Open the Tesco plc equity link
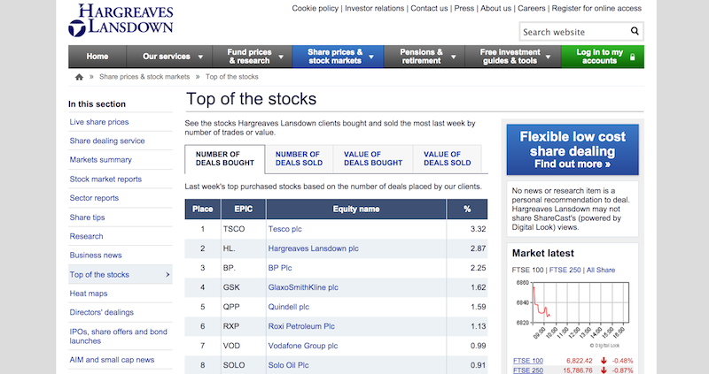Screen dimensions: 709x374 coord(284,229)
